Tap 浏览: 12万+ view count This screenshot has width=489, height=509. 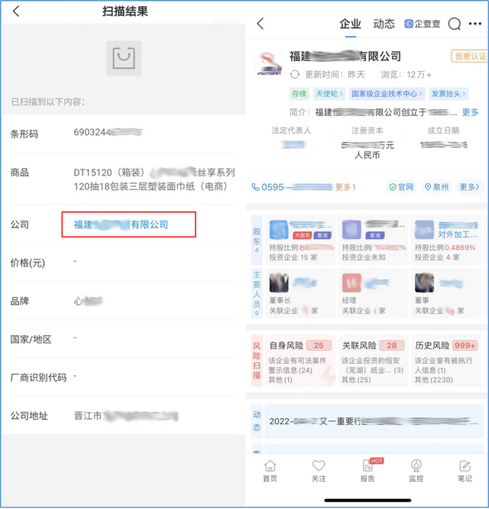click(406, 75)
